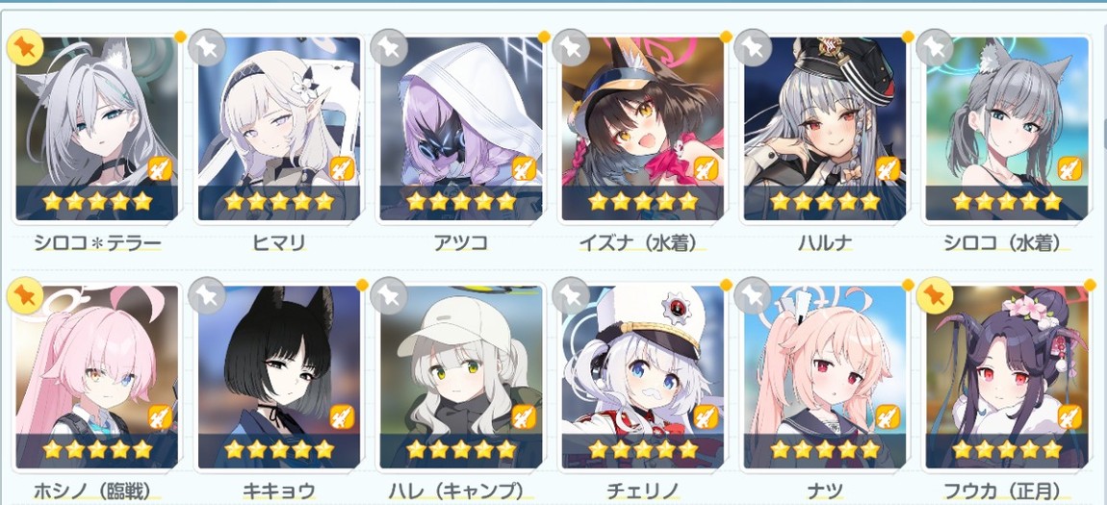Open the チェリノ character portrait

tap(643, 377)
